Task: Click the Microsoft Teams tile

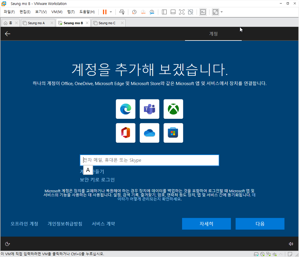Action: tap(149, 109)
